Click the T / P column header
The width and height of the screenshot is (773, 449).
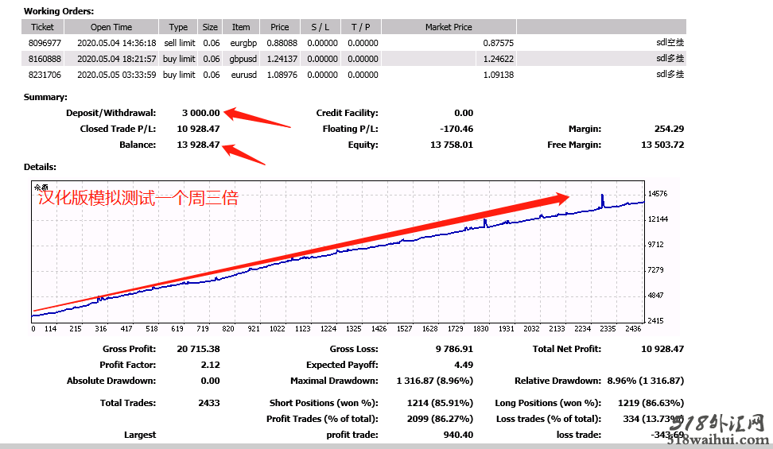(363, 27)
